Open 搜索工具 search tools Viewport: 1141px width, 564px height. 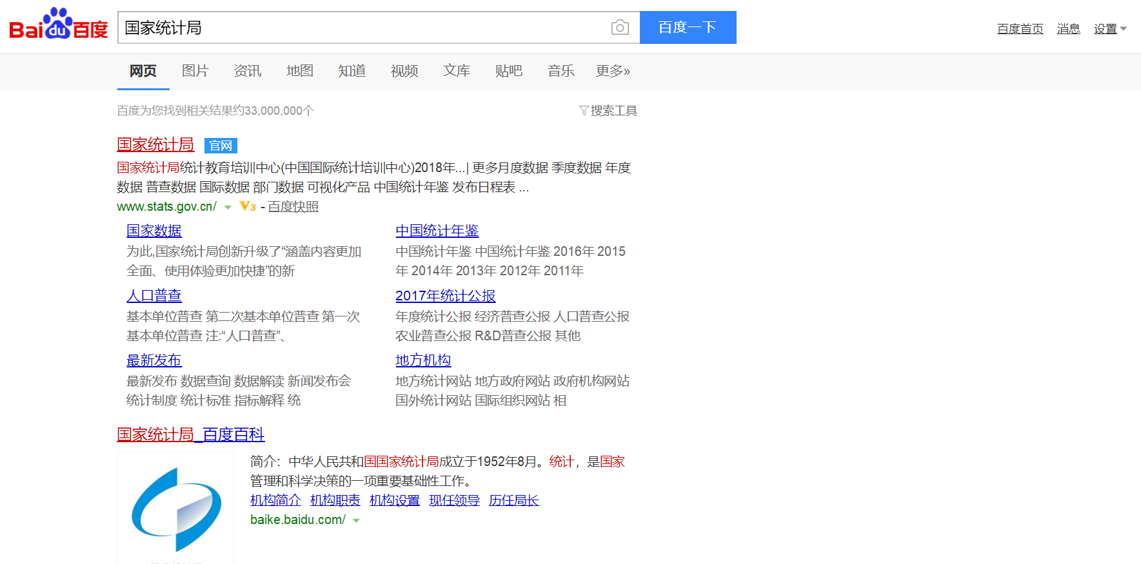613,111
